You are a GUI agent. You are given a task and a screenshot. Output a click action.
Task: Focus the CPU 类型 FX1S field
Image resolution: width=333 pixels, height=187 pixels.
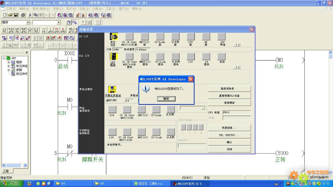point(237,112)
